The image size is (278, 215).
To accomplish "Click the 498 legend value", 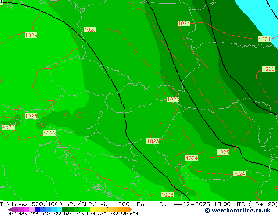I will (x=34, y=213).
